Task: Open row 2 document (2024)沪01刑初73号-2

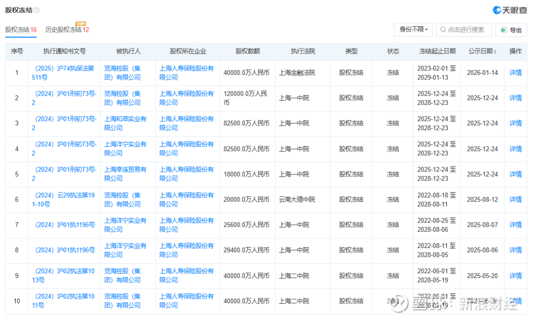Action: [x=64, y=98]
